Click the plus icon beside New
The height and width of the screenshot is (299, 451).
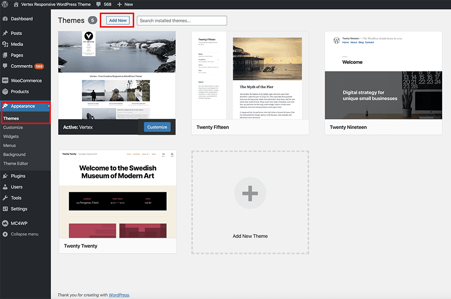coord(119,4)
